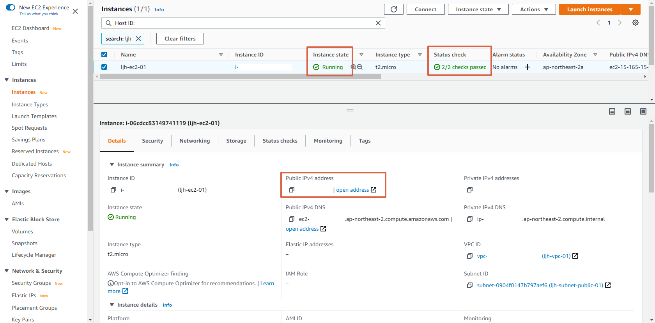Open the Instance state dropdown
Image resolution: width=655 pixels, height=323 pixels.
(x=478, y=9)
